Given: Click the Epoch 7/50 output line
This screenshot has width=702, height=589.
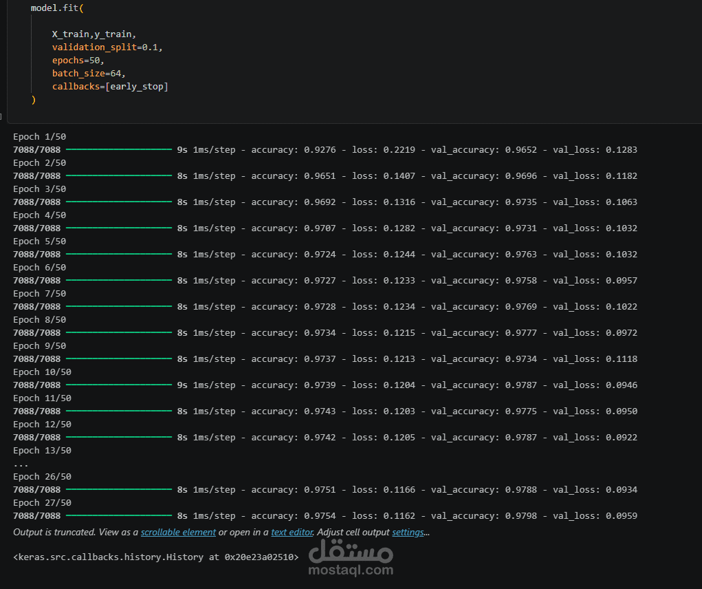Looking at the screenshot, I should (x=39, y=293).
